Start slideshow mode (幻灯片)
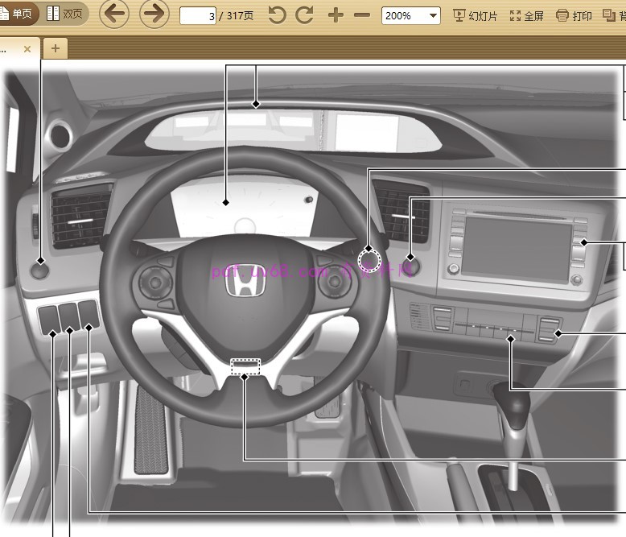Viewport: 626px width, 537px height. click(x=475, y=15)
